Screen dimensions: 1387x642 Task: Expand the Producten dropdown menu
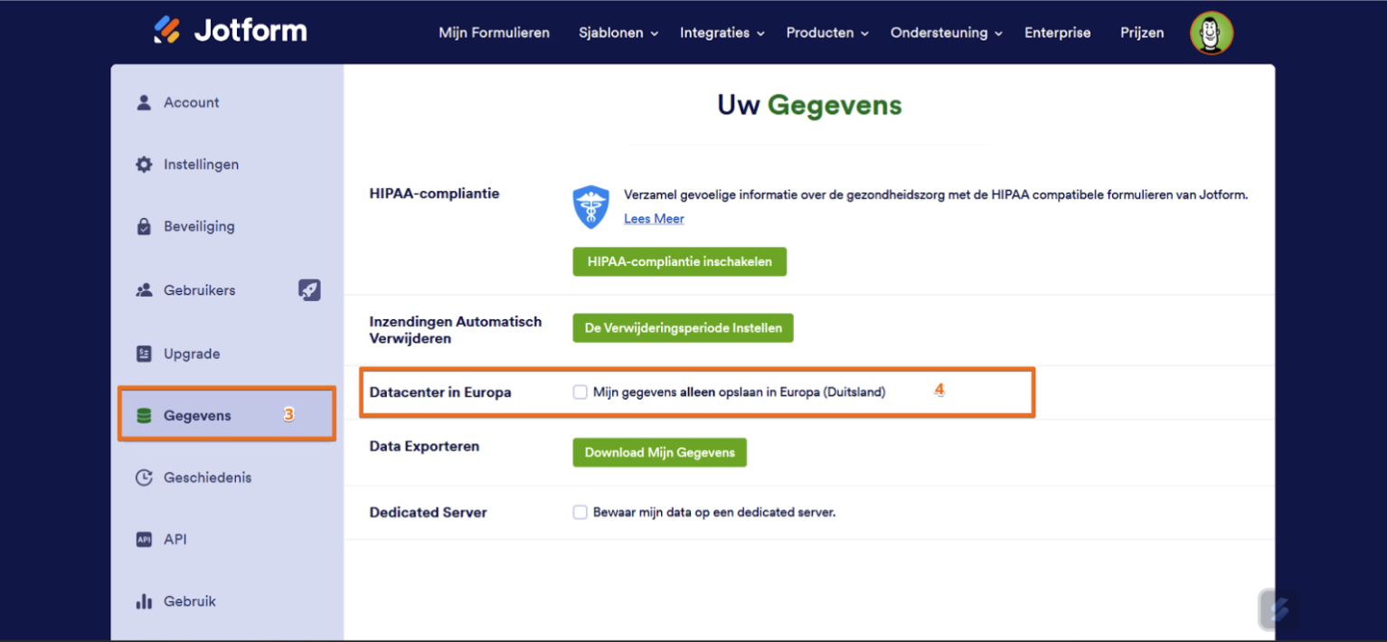pyautogui.click(x=827, y=33)
